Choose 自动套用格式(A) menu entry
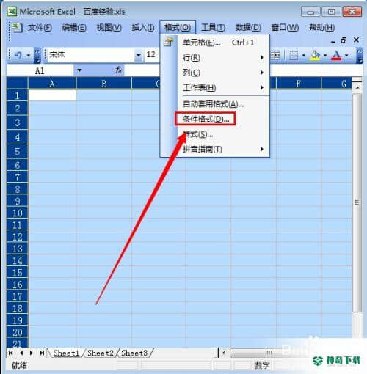The width and height of the screenshot is (367, 374). tap(223, 104)
